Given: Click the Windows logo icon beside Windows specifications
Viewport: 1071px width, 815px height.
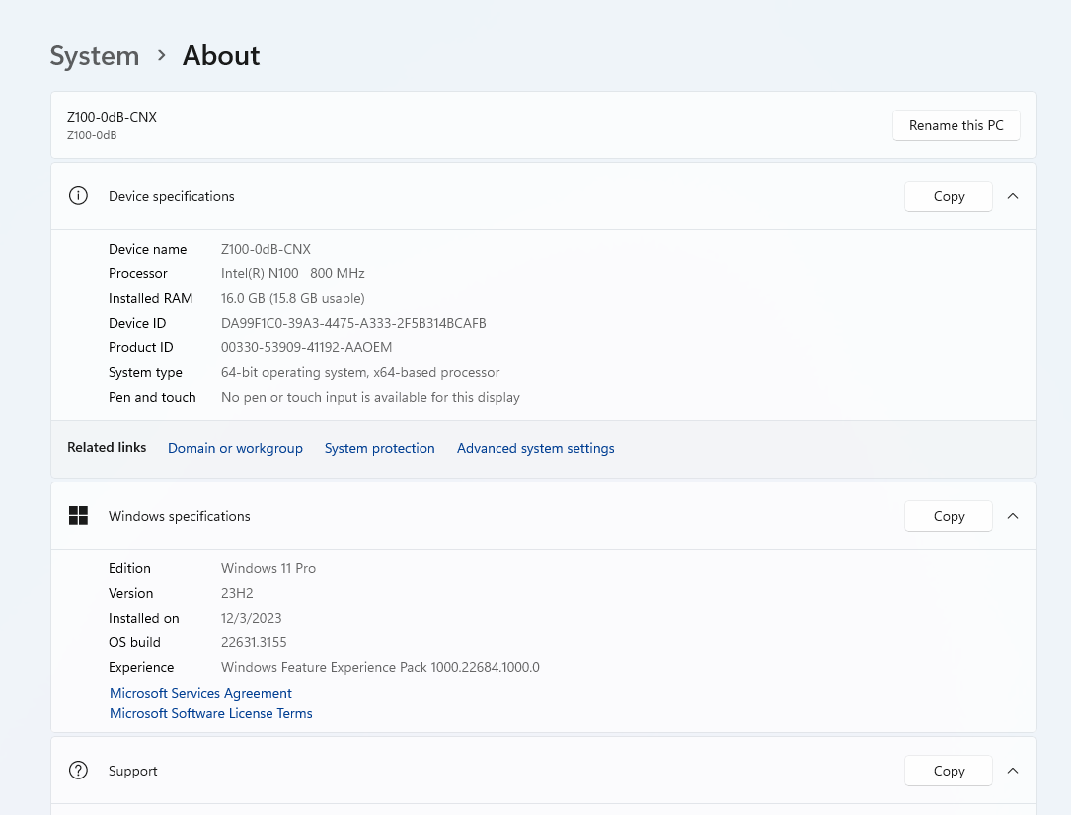Looking at the screenshot, I should point(79,516).
